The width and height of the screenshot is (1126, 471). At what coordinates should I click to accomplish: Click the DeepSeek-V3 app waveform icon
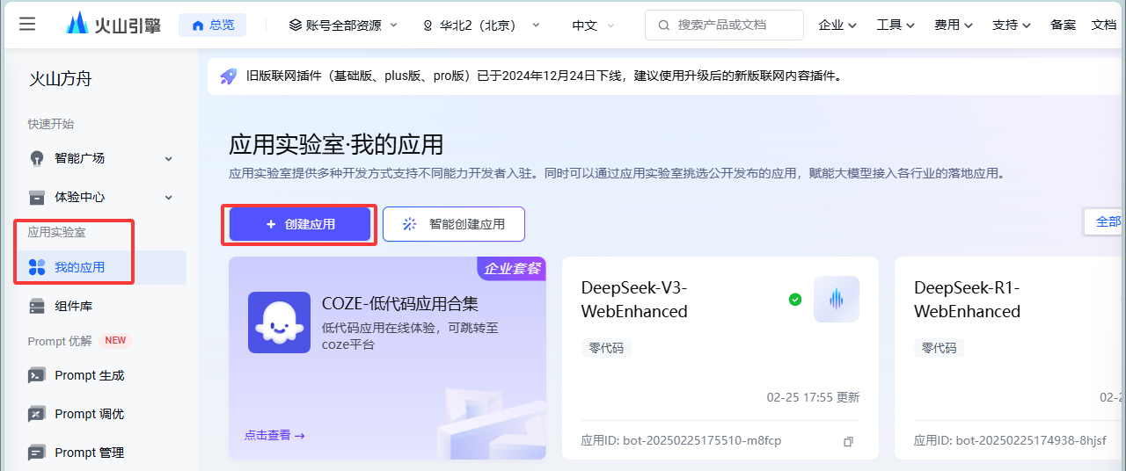(837, 300)
